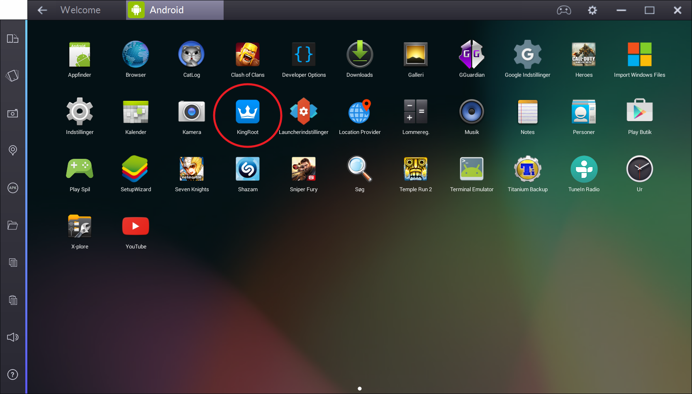Open Launcherindstillinger
The height and width of the screenshot is (394, 692).
304,112
